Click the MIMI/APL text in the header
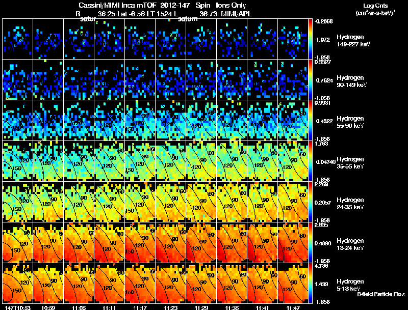Image resolution: width=408 pixels, height=310 pixels. [x=236, y=14]
